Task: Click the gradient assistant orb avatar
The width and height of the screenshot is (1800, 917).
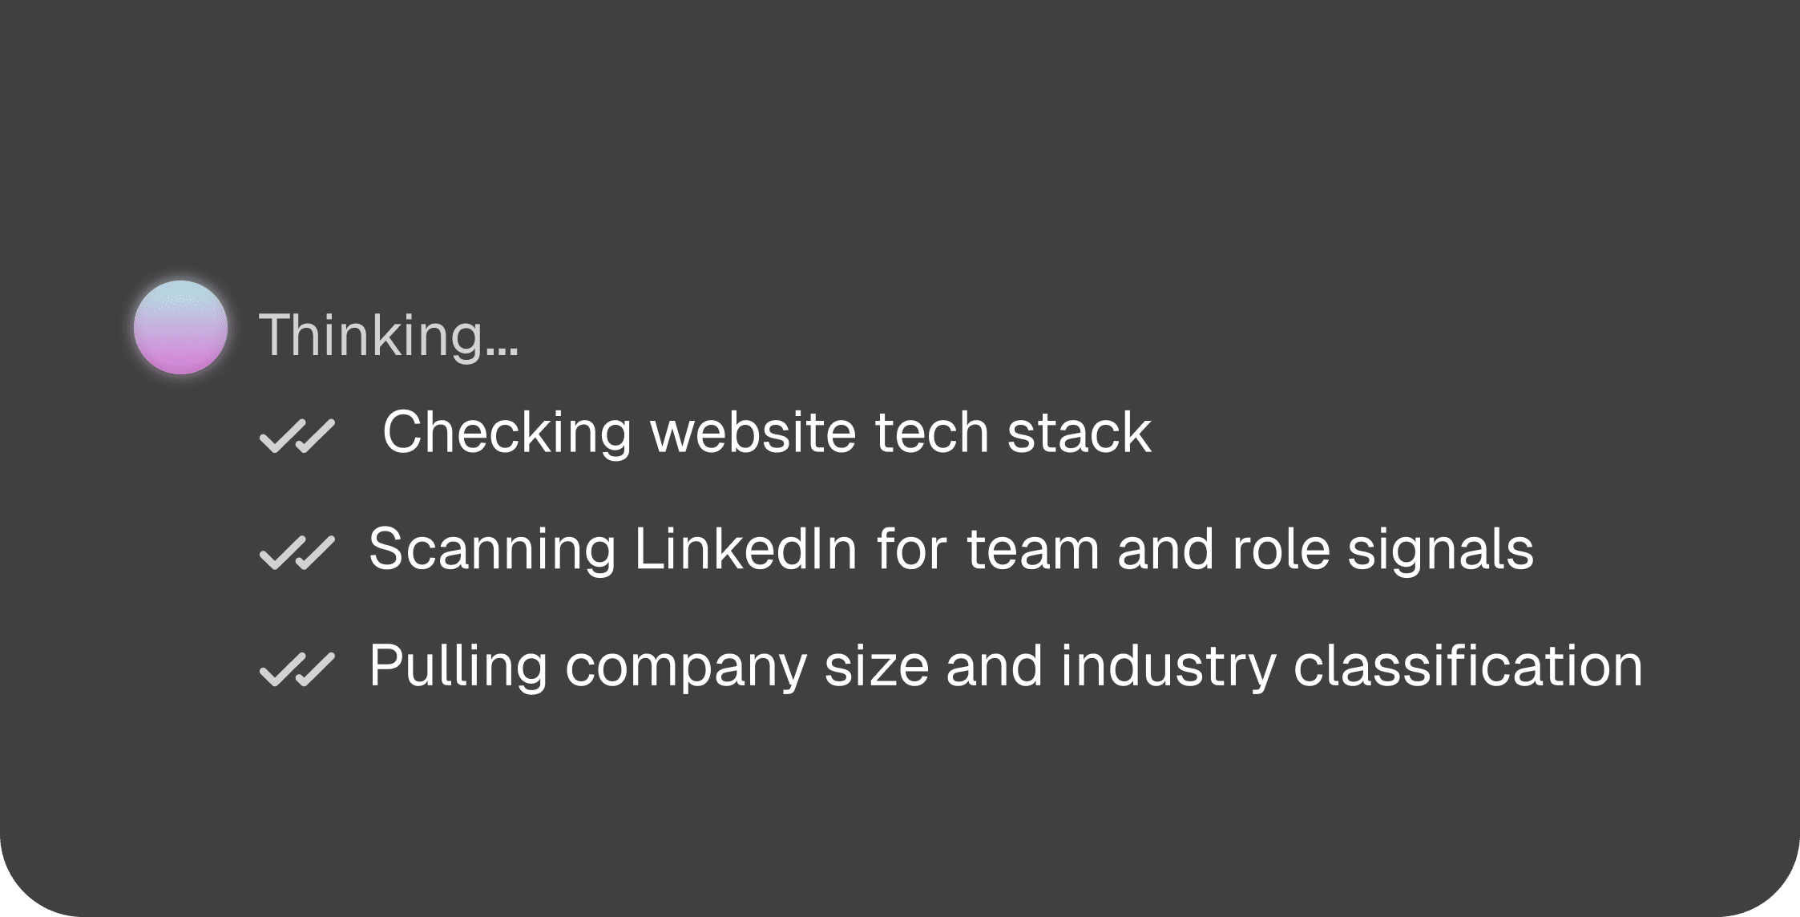Action: coord(180,327)
